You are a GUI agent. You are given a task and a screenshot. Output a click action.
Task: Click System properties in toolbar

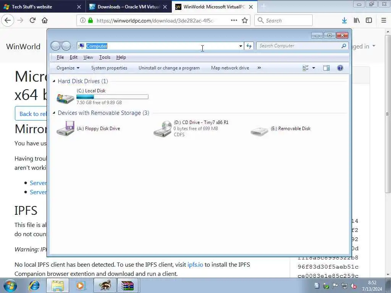109,68
